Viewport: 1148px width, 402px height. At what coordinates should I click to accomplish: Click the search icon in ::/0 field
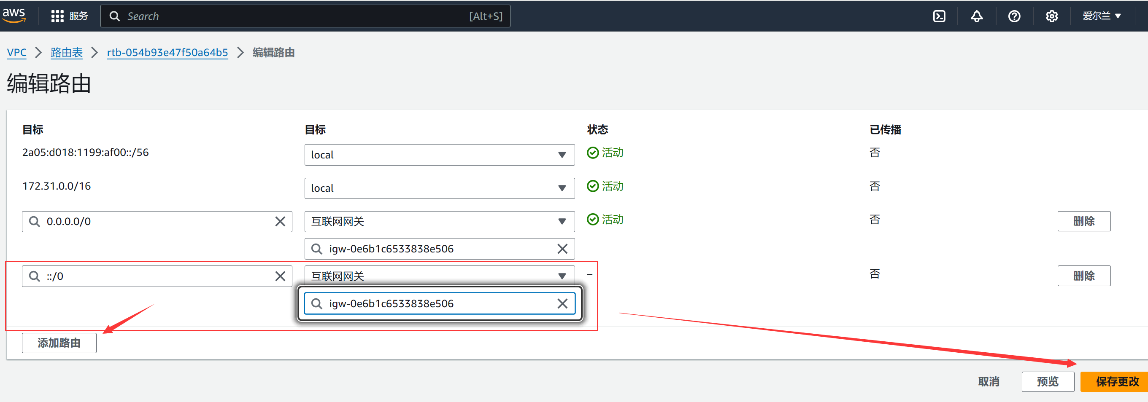tap(34, 276)
